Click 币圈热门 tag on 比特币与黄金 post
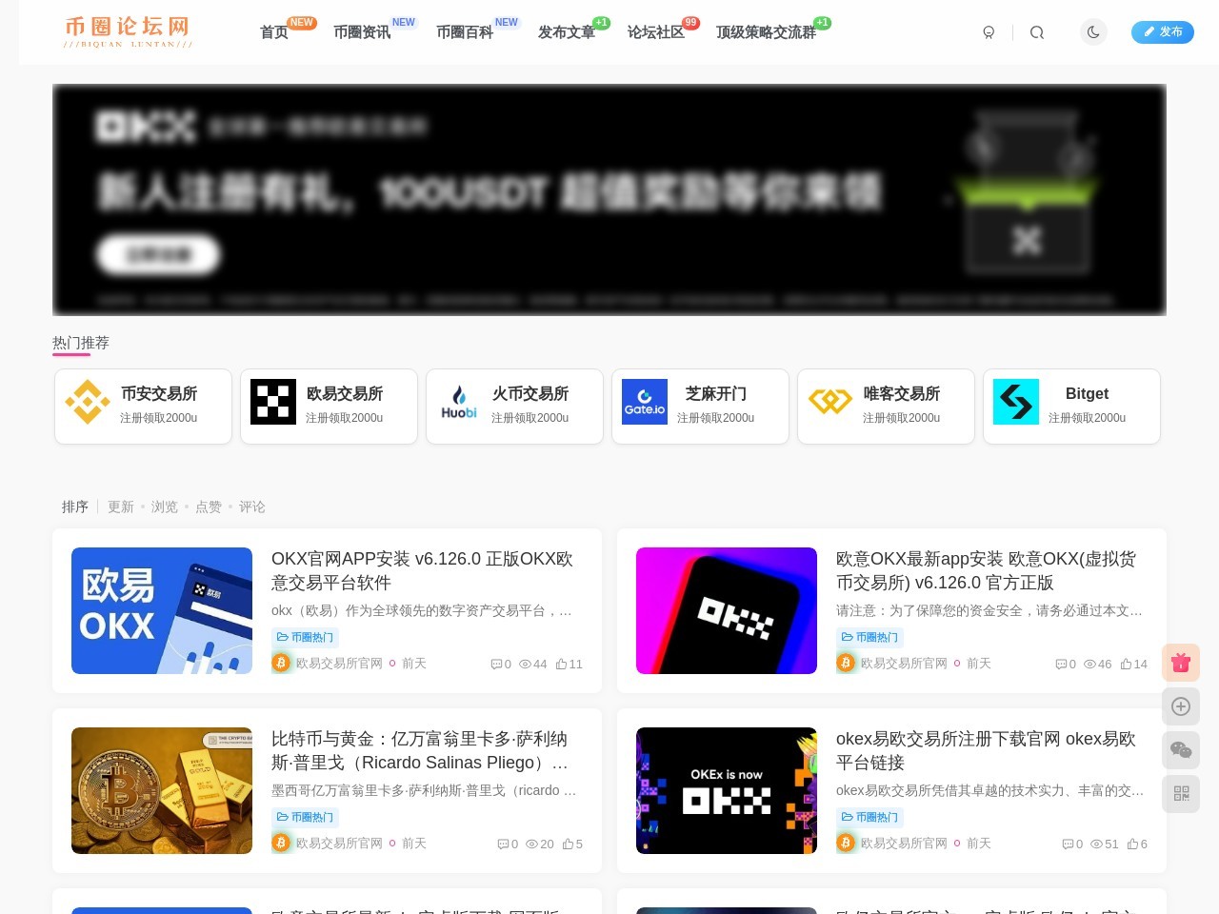The image size is (1219, 914). point(305,818)
